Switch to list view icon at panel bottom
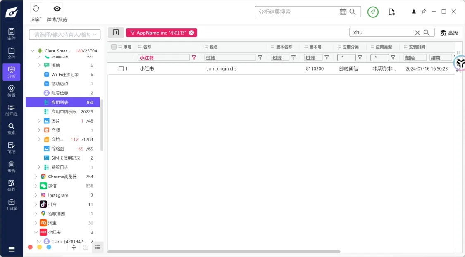 point(98,248)
